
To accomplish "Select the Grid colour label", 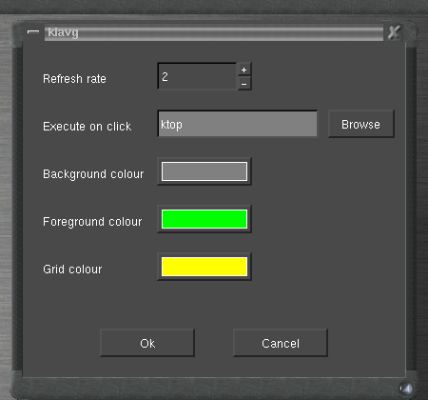I will [x=72, y=270].
